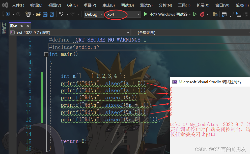
Task: Open the 测试(S) menu
Action: point(146,5)
